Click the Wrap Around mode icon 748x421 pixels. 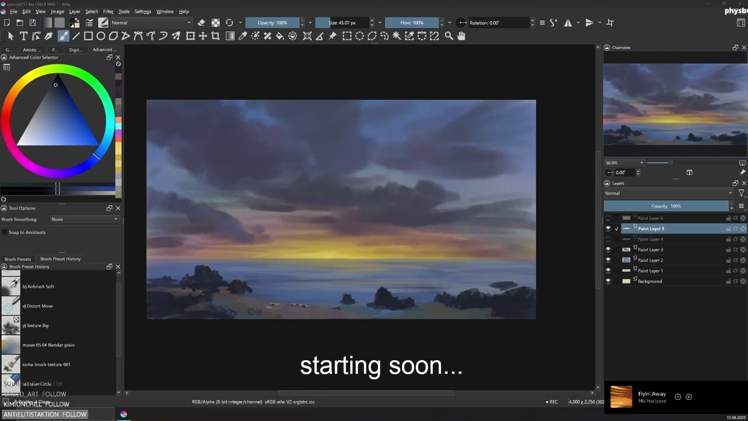(x=610, y=23)
